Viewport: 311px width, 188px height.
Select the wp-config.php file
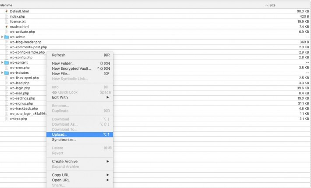21,58
